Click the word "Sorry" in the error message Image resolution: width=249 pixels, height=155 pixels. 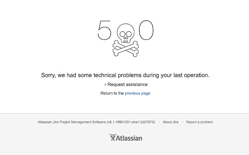tap(49, 75)
